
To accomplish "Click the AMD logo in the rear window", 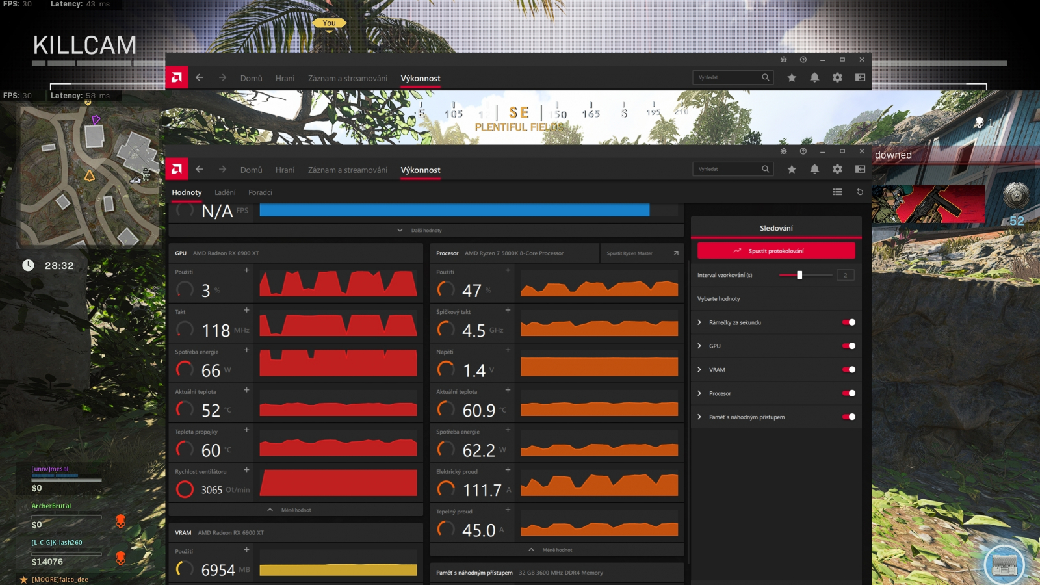I will pyautogui.click(x=177, y=77).
